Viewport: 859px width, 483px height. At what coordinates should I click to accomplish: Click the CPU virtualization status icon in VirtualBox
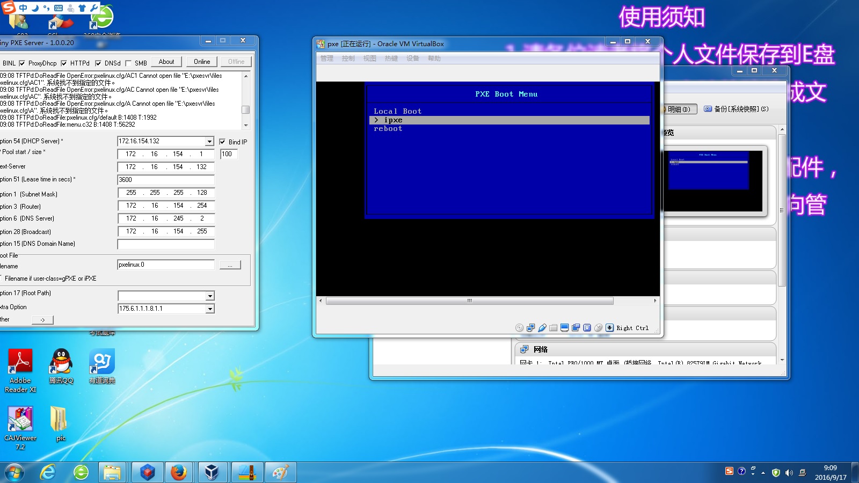(587, 328)
